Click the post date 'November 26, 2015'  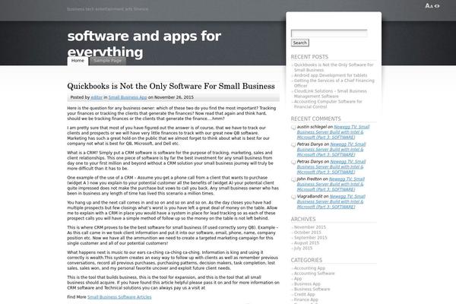(174, 97)
